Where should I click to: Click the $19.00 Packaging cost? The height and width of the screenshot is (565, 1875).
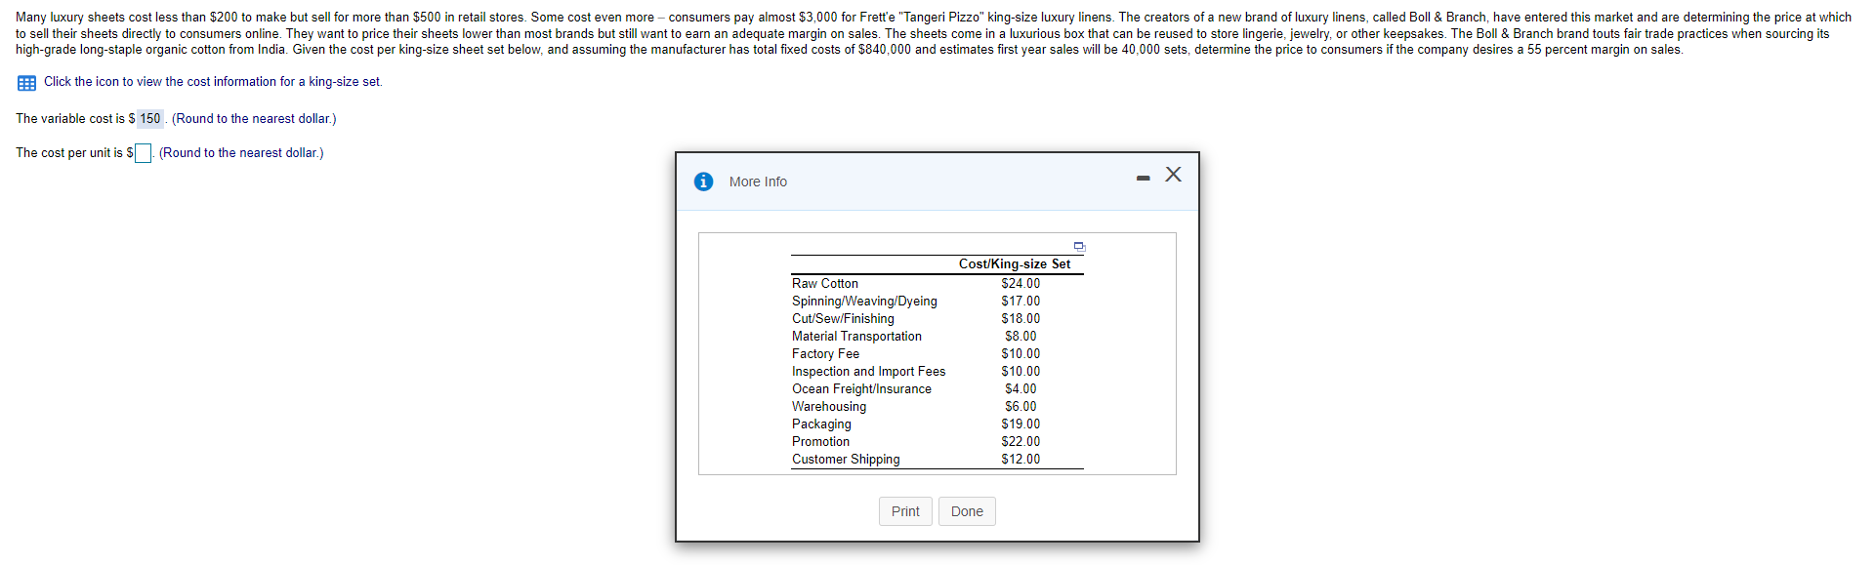coord(1021,424)
